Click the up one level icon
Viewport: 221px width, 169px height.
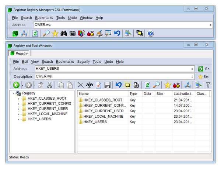click(x=41, y=85)
